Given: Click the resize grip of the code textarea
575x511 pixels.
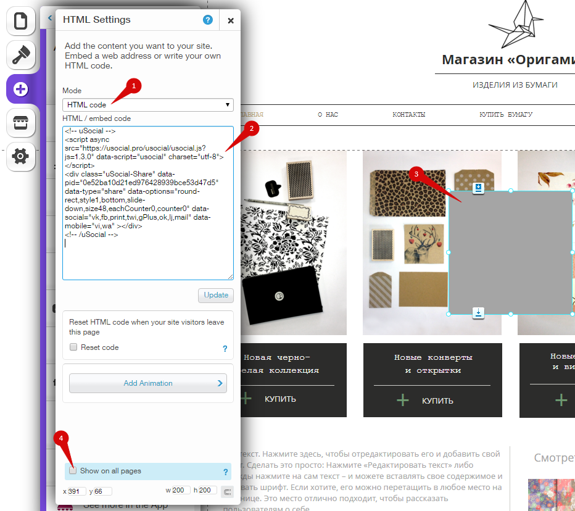Looking at the screenshot, I should pos(230,276).
